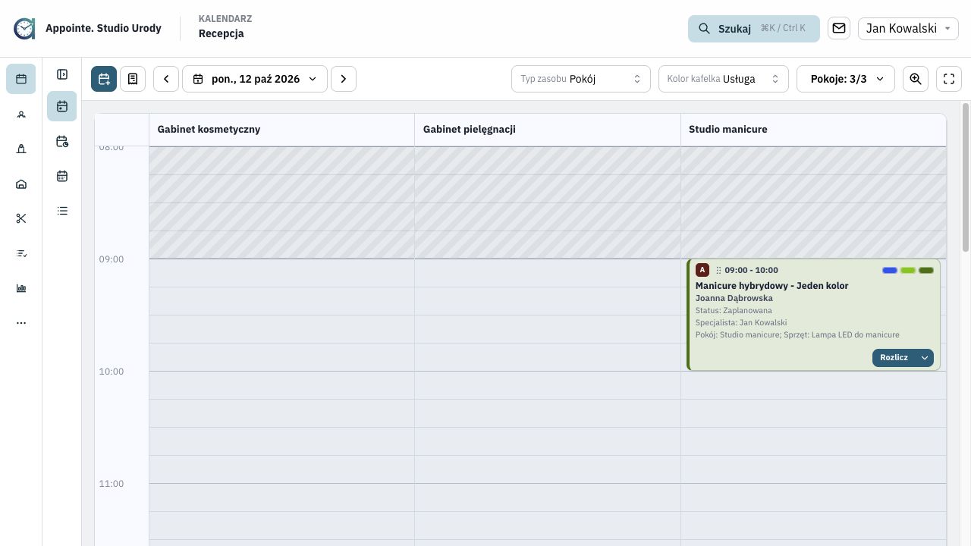Expand the arrow next to Rozlicz
Screen dimensions: 971x546
click(925, 358)
